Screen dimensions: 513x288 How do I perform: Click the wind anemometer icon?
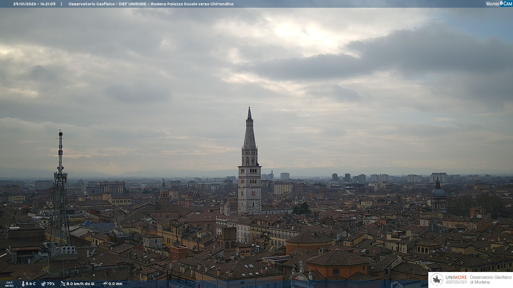tap(63, 284)
